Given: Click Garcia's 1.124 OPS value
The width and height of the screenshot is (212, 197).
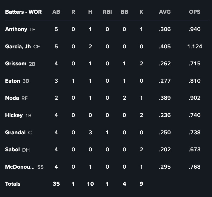Looking at the screenshot, I should pos(195,47).
